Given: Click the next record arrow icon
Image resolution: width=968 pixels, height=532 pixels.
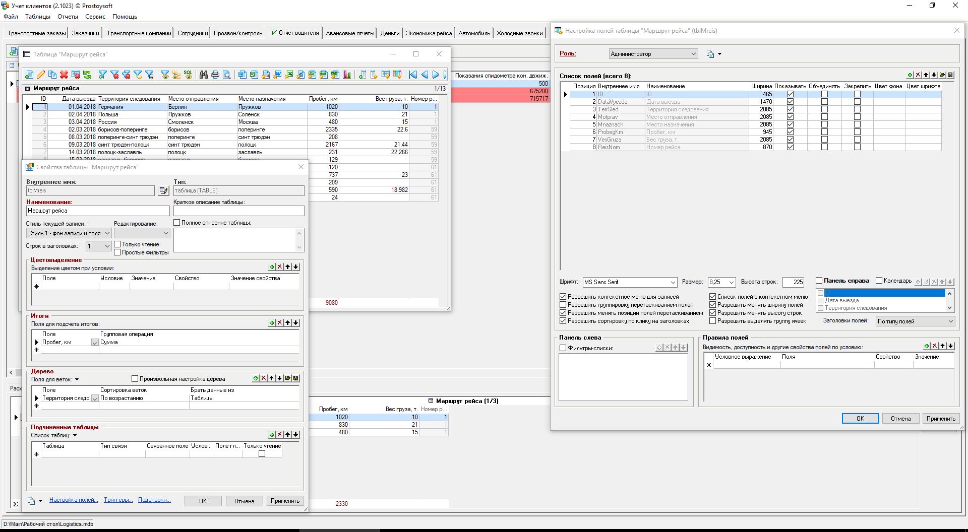Looking at the screenshot, I should pos(436,75).
